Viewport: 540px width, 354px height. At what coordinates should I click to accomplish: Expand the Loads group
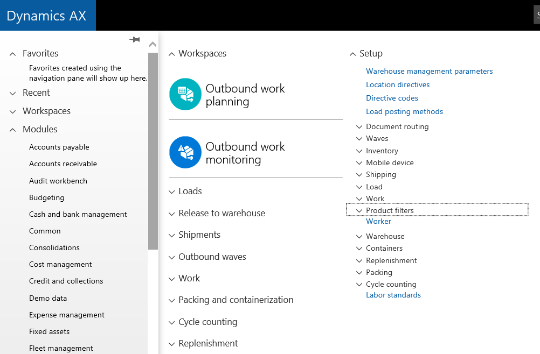[x=172, y=192]
